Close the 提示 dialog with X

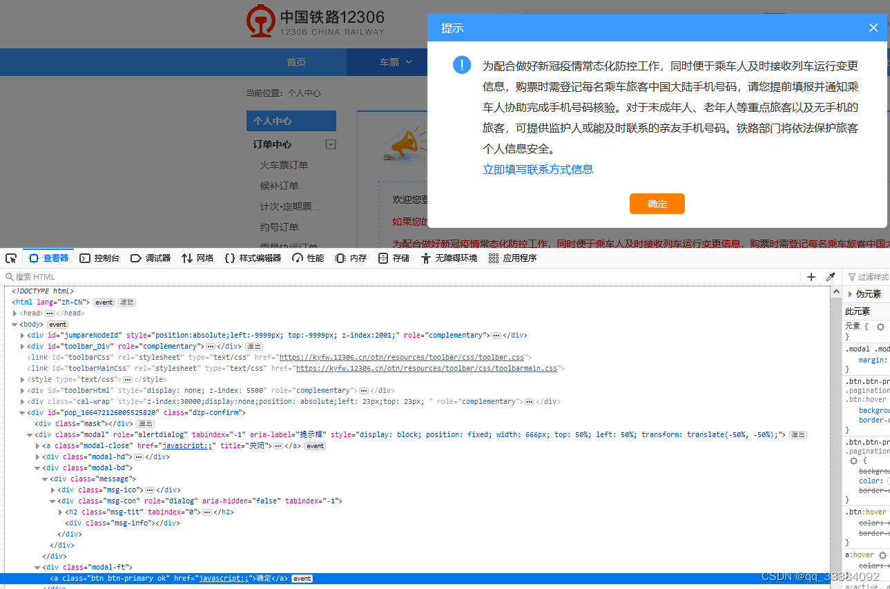point(873,28)
